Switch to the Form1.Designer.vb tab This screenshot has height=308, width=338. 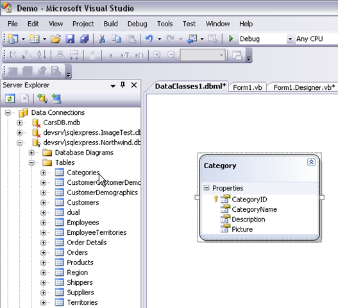click(x=304, y=87)
